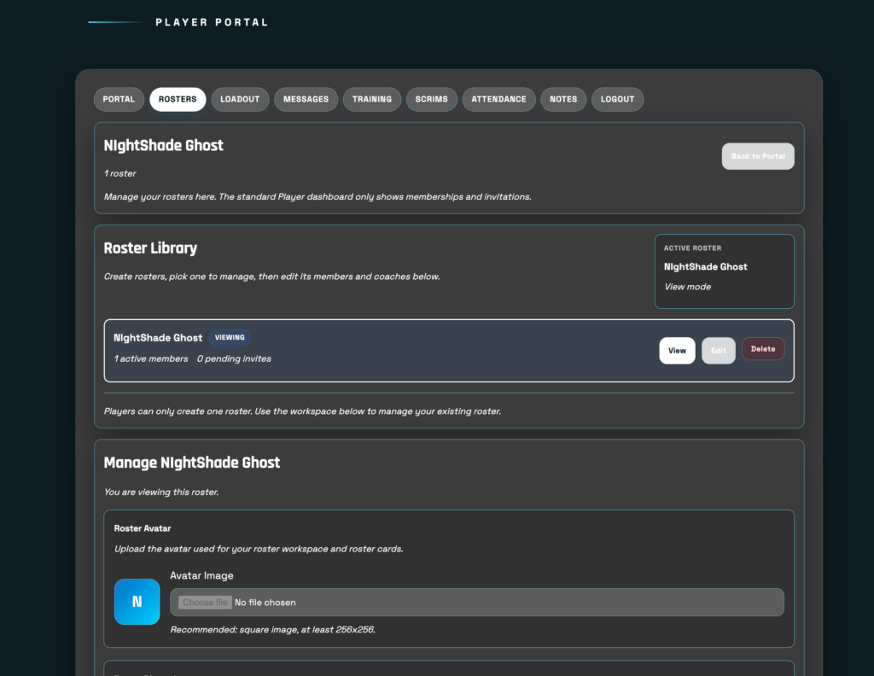874x676 pixels.
Task: Click the 'Manage NightShade Ghost' heading
Action: click(x=192, y=463)
